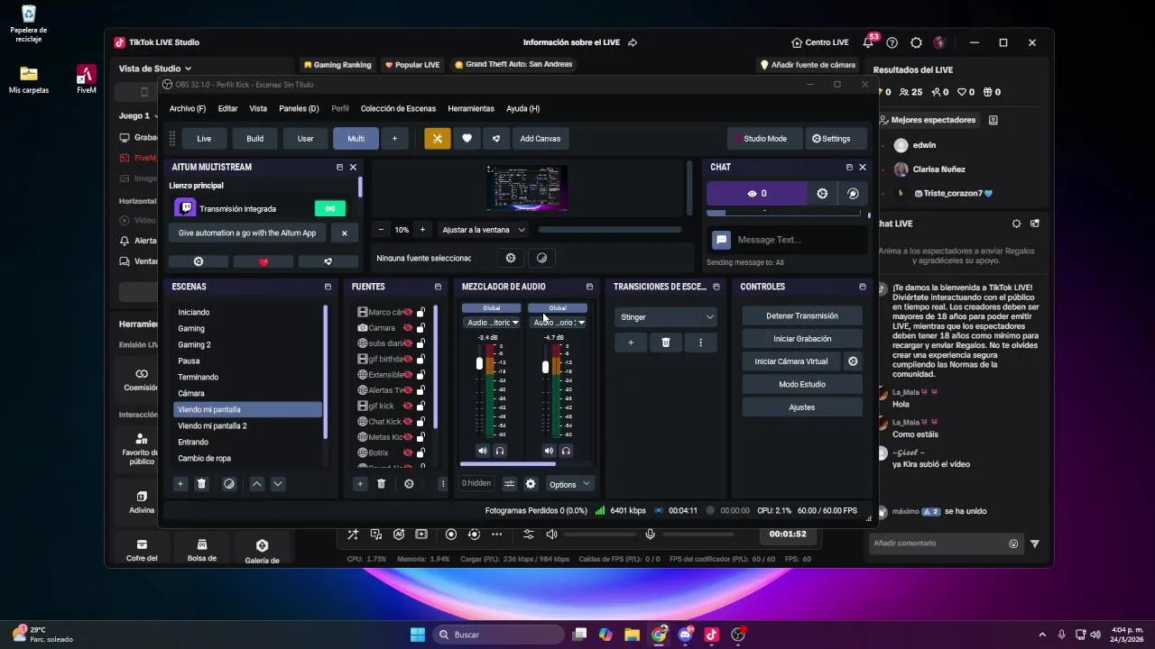Viewport: 1155px width, 649px height.
Task: Click Iniciar Grabación button
Action: 802,339
